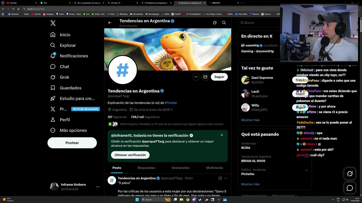
Task: Click the verified badge next to profile name
Action: (162, 91)
